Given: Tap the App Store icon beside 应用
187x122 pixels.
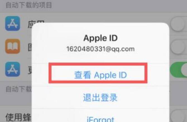Looking at the screenshot, I should point(13,23).
